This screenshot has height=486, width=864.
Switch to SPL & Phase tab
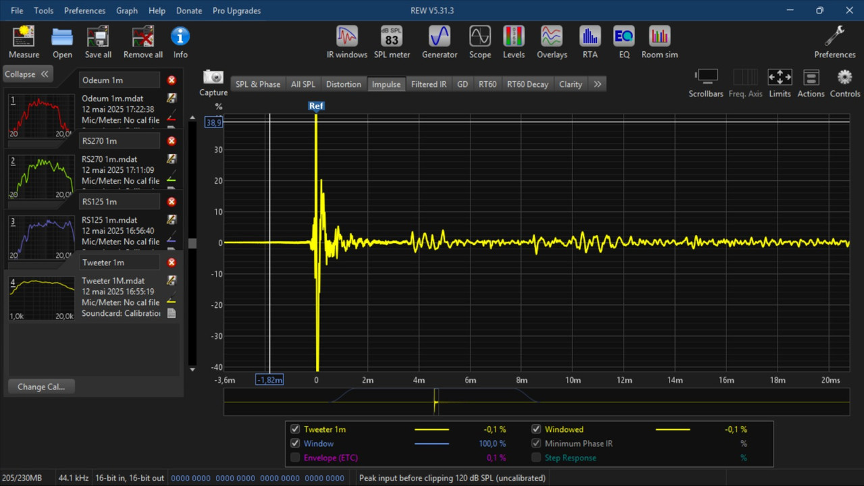pos(258,84)
